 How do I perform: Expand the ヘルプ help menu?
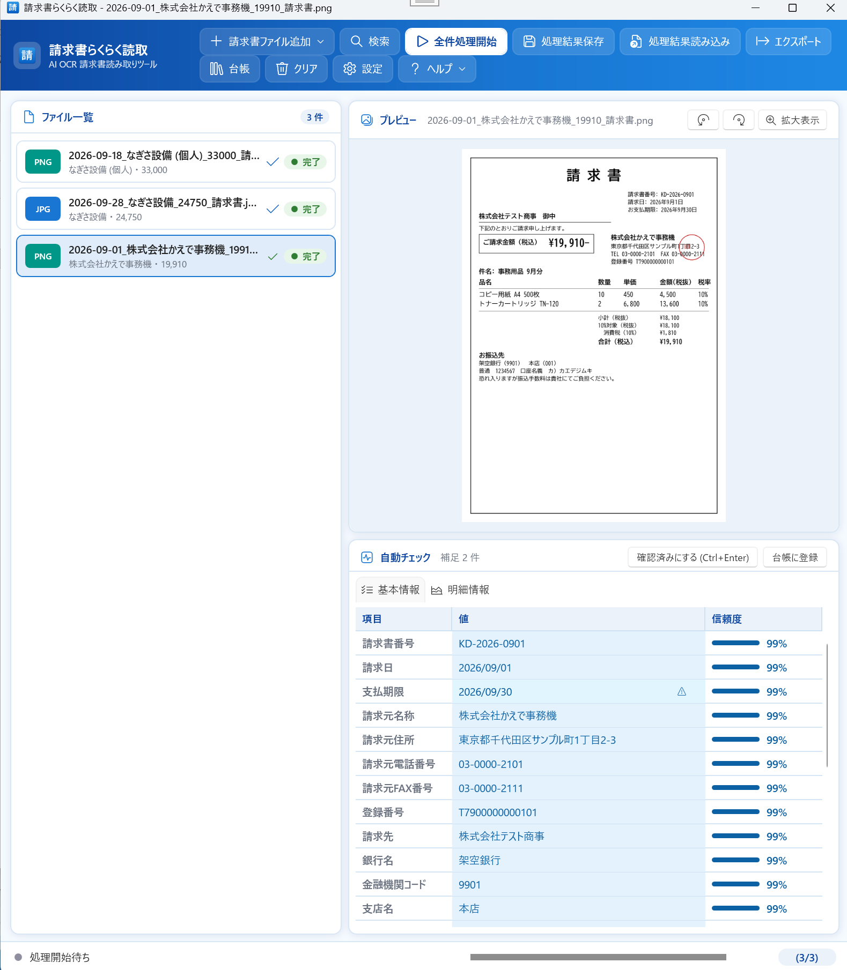437,69
